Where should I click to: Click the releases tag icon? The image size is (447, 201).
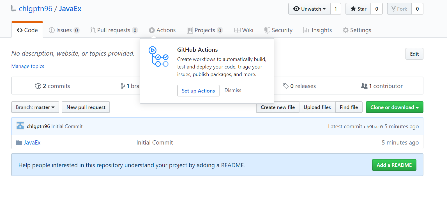(286, 86)
